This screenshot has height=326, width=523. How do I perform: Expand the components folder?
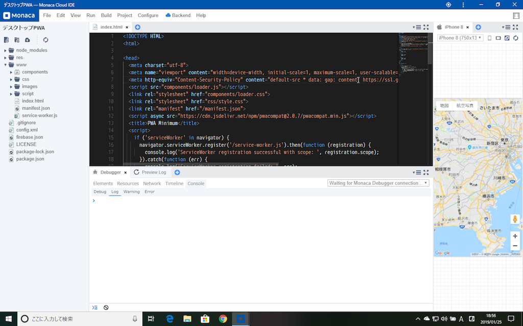[x=11, y=72]
